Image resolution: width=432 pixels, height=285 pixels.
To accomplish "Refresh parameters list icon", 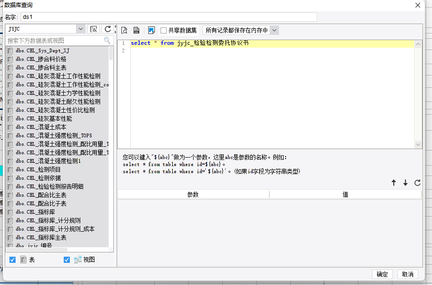I will pyautogui.click(x=417, y=183).
